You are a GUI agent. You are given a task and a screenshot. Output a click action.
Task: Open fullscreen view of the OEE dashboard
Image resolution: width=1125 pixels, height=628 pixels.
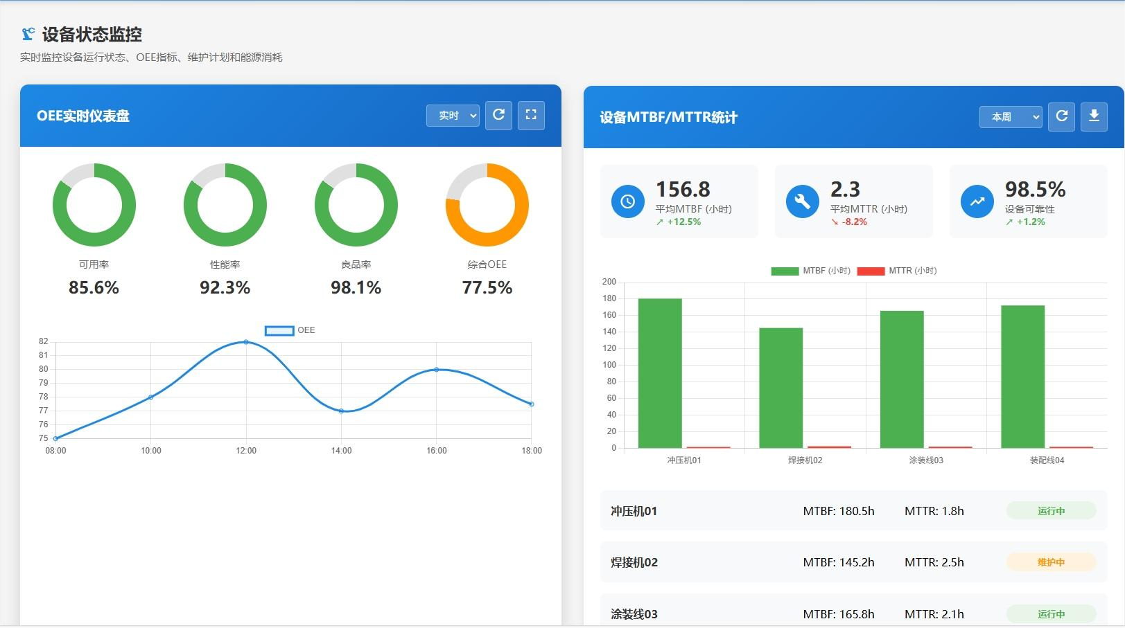(531, 115)
